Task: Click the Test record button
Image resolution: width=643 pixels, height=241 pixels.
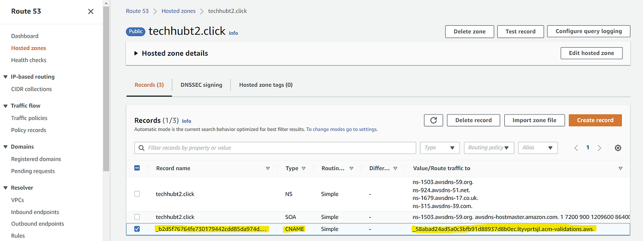Action: pyautogui.click(x=520, y=31)
